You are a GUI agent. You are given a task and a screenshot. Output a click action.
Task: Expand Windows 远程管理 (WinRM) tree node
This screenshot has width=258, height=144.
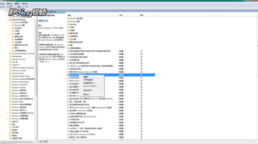pyautogui.click(x=8, y=113)
